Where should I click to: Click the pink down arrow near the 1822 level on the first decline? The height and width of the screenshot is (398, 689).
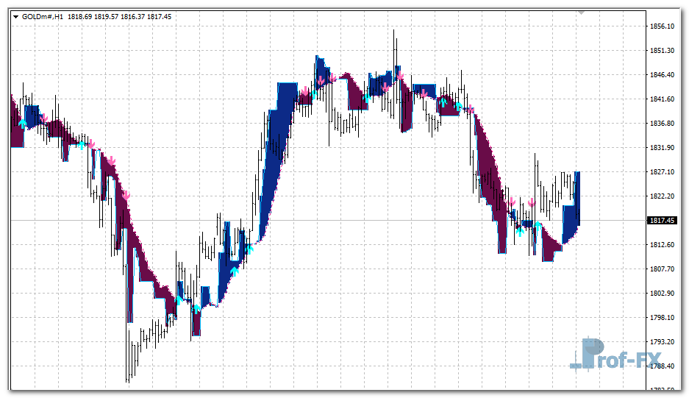126,195
